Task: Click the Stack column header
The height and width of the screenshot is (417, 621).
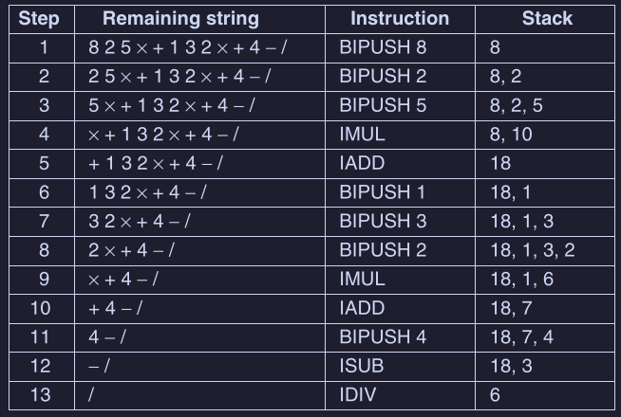Action: [546, 18]
